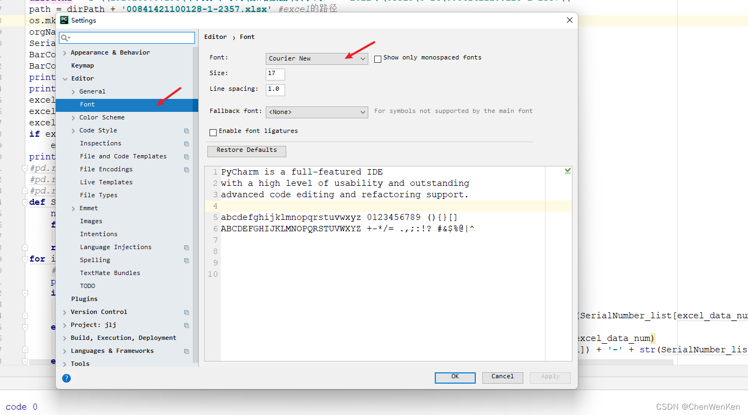748x415 pixels.
Task: Expand the Emmet node
Action: pyautogui.click(x=73, y=209)
